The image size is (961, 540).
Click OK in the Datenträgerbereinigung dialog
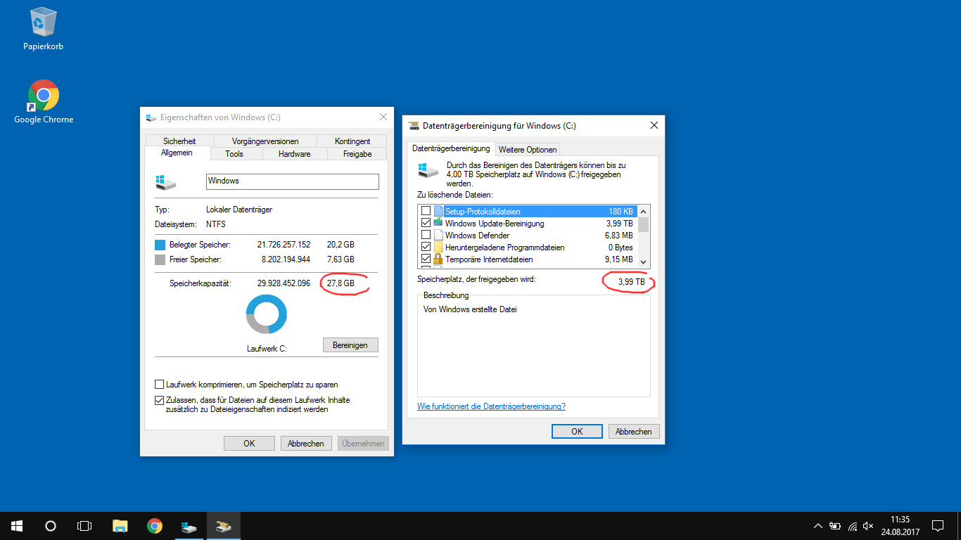(x=577, y=432)
